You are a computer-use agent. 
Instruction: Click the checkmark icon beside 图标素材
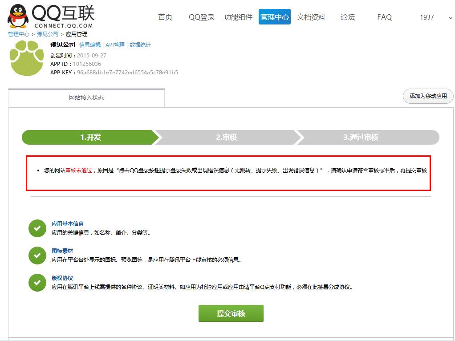[37, 256]
